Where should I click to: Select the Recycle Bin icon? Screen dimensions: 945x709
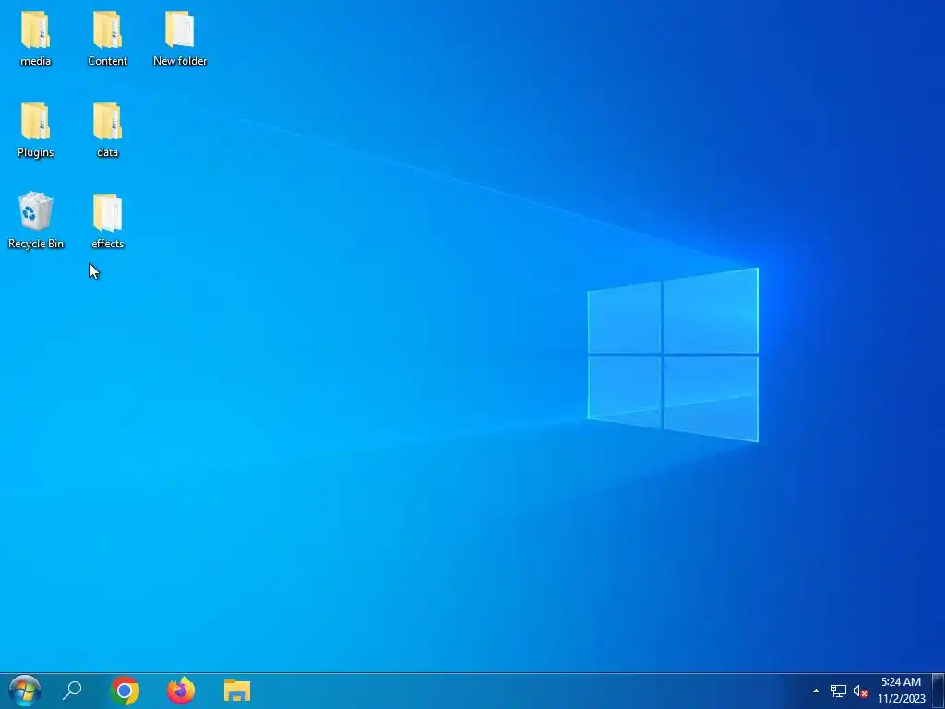click(x=36, y=211)
